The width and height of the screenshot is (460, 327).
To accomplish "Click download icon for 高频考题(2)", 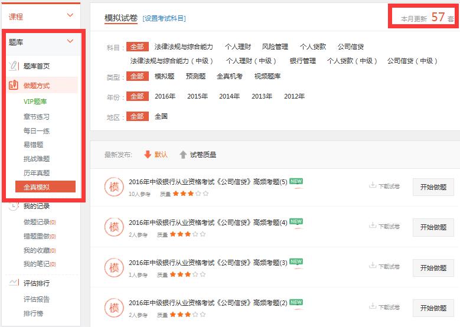I will pos(373,306).
